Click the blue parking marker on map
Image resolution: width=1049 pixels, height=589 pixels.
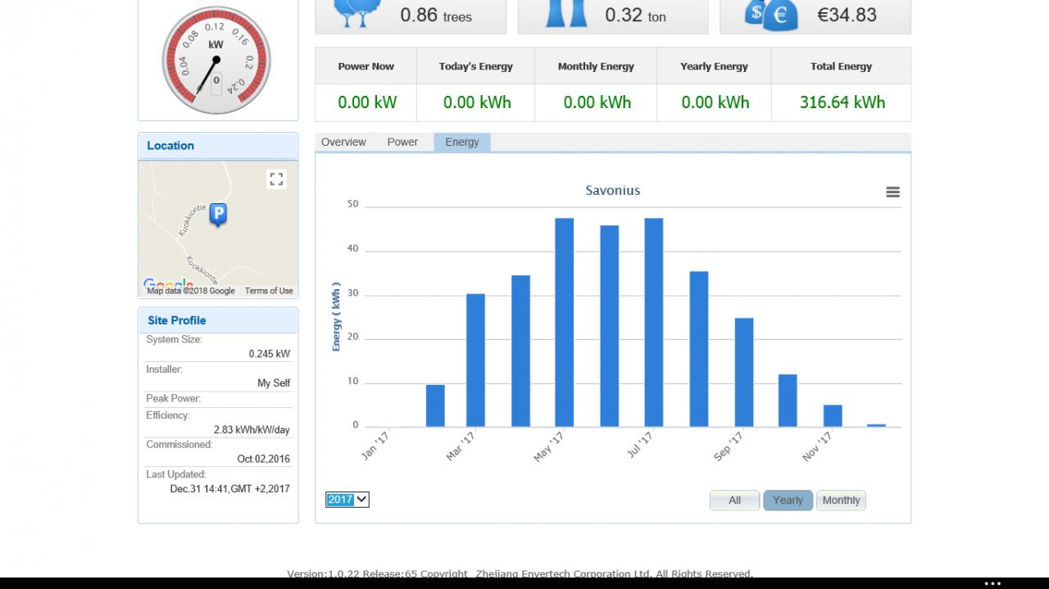[218, 215]
